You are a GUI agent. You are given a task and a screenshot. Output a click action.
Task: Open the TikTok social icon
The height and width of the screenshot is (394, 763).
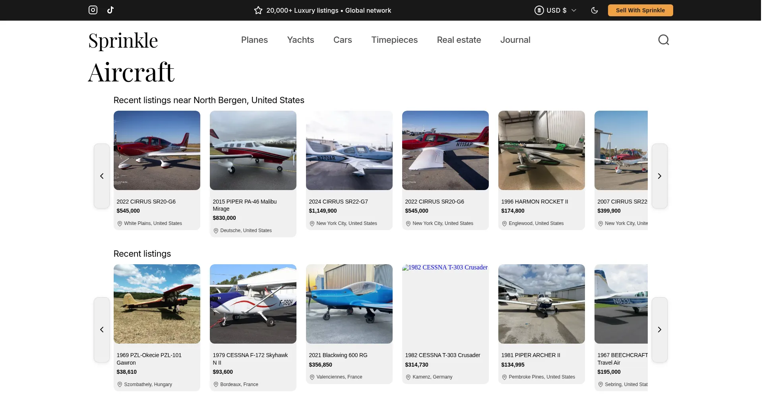[110, 10]
